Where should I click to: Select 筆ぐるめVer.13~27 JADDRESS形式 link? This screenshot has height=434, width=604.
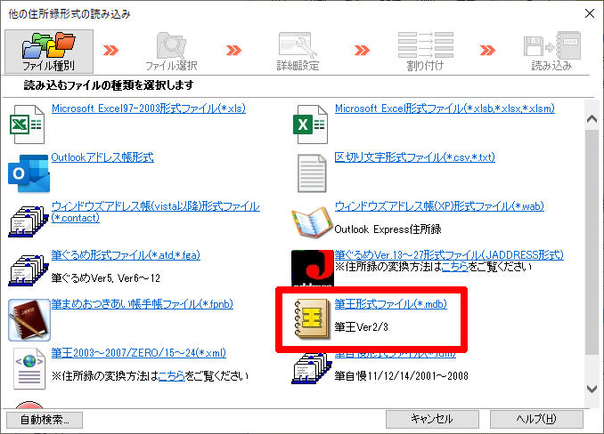click(449, 255)
